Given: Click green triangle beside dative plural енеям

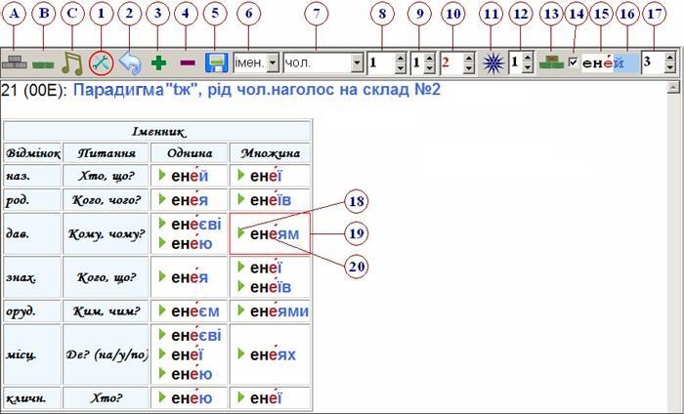Looking at the screenshot, I should pyautogui.click(x=241, y=233).
